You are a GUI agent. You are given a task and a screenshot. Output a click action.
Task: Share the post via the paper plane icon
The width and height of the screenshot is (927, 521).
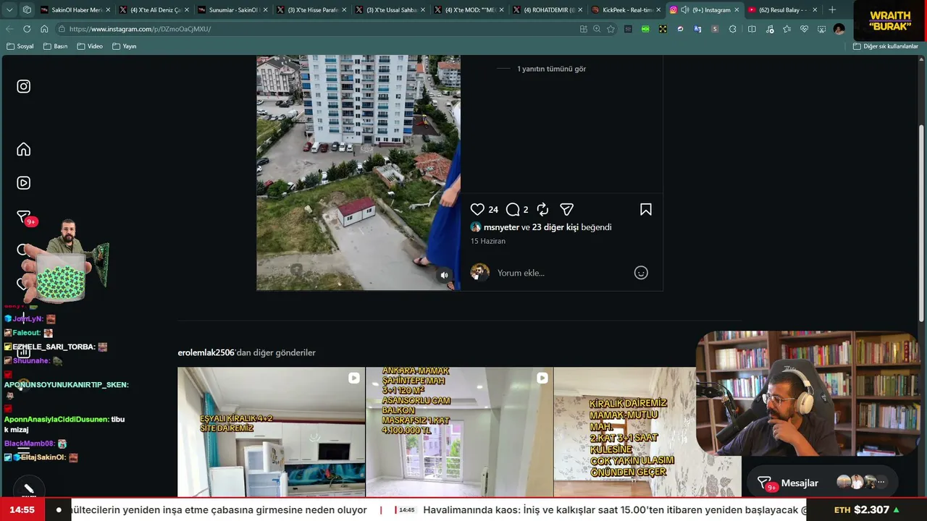pyautogui.click(x=567, y=209)
